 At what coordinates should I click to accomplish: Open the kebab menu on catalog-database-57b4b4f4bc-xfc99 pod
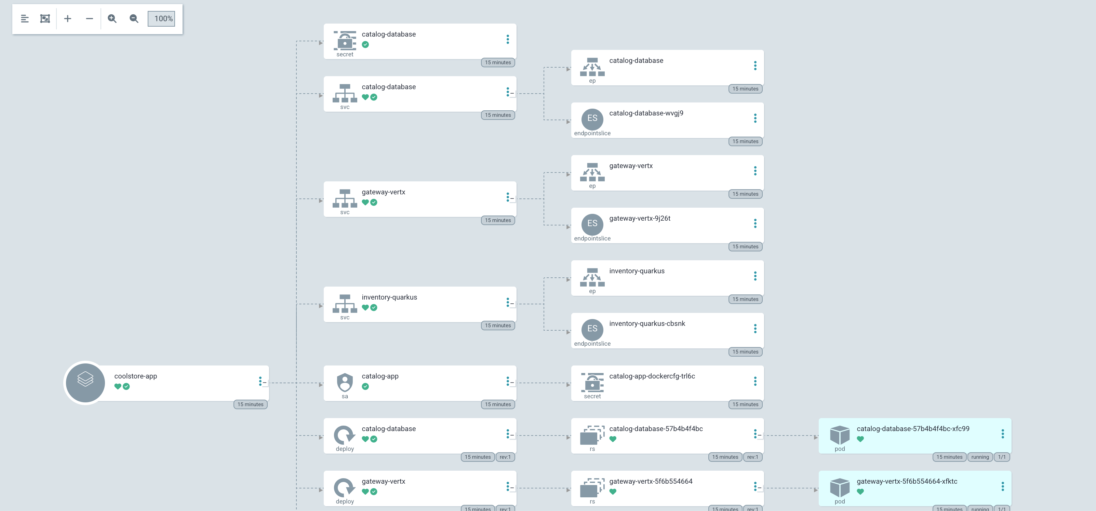1003,433
